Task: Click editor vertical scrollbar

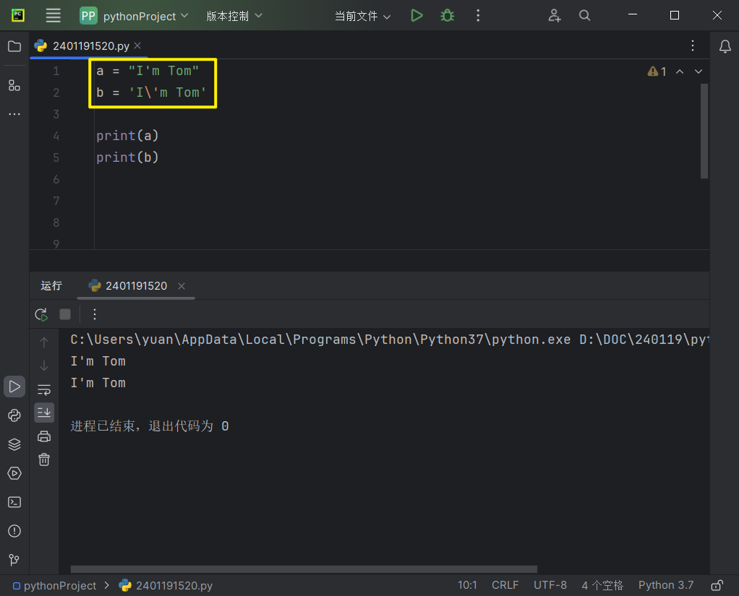Action: tap(704, 131)
